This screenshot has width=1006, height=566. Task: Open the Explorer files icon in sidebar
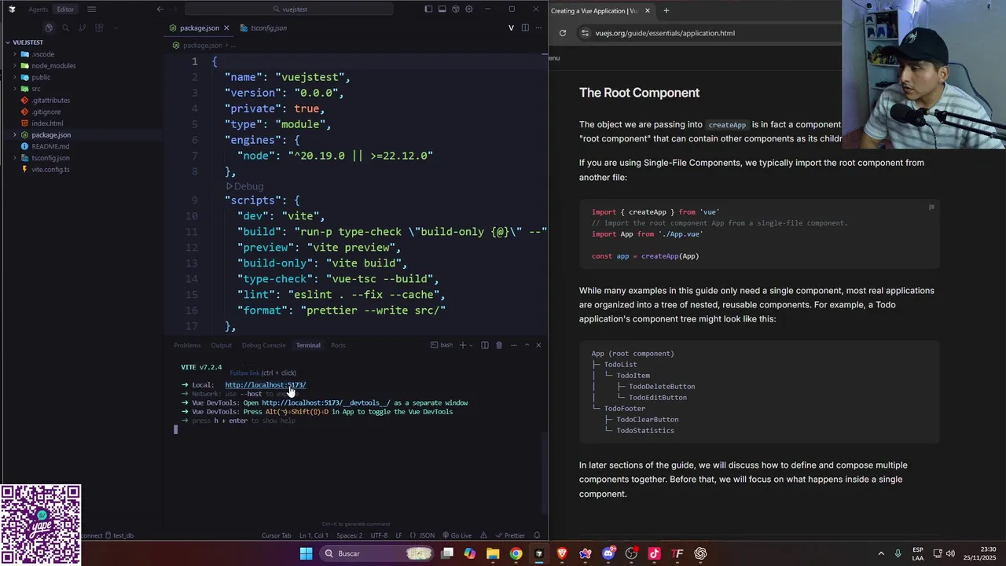49,28
